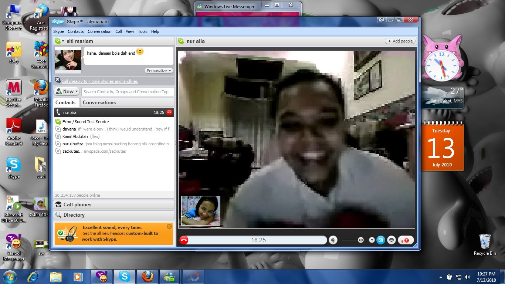The width and height of the screenshot is (505, 284).
Task: Click the Search Contacts field
Action: pos(128,92)
